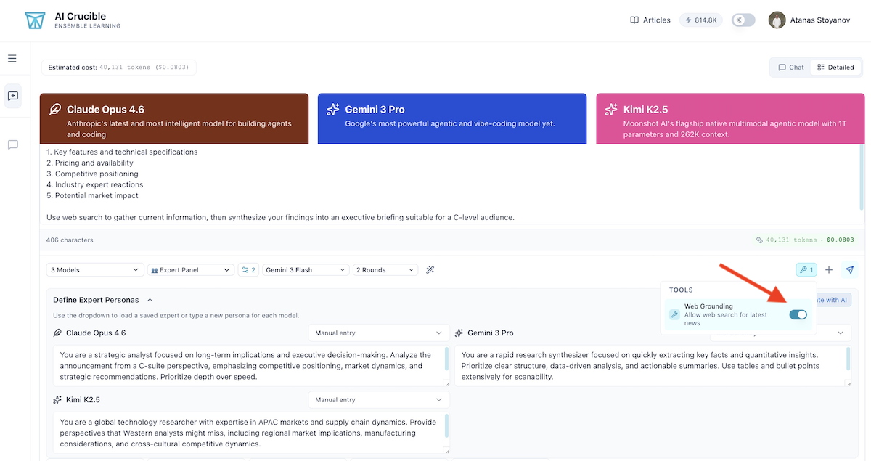
Task: Open the Tools wrench panel
Action: point(806,269)
